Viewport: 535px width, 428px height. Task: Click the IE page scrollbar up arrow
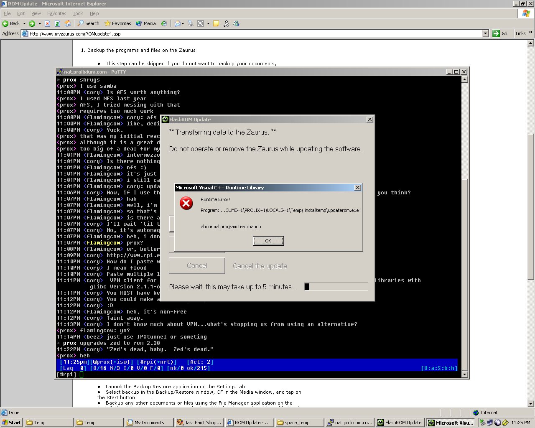(531, 43)
